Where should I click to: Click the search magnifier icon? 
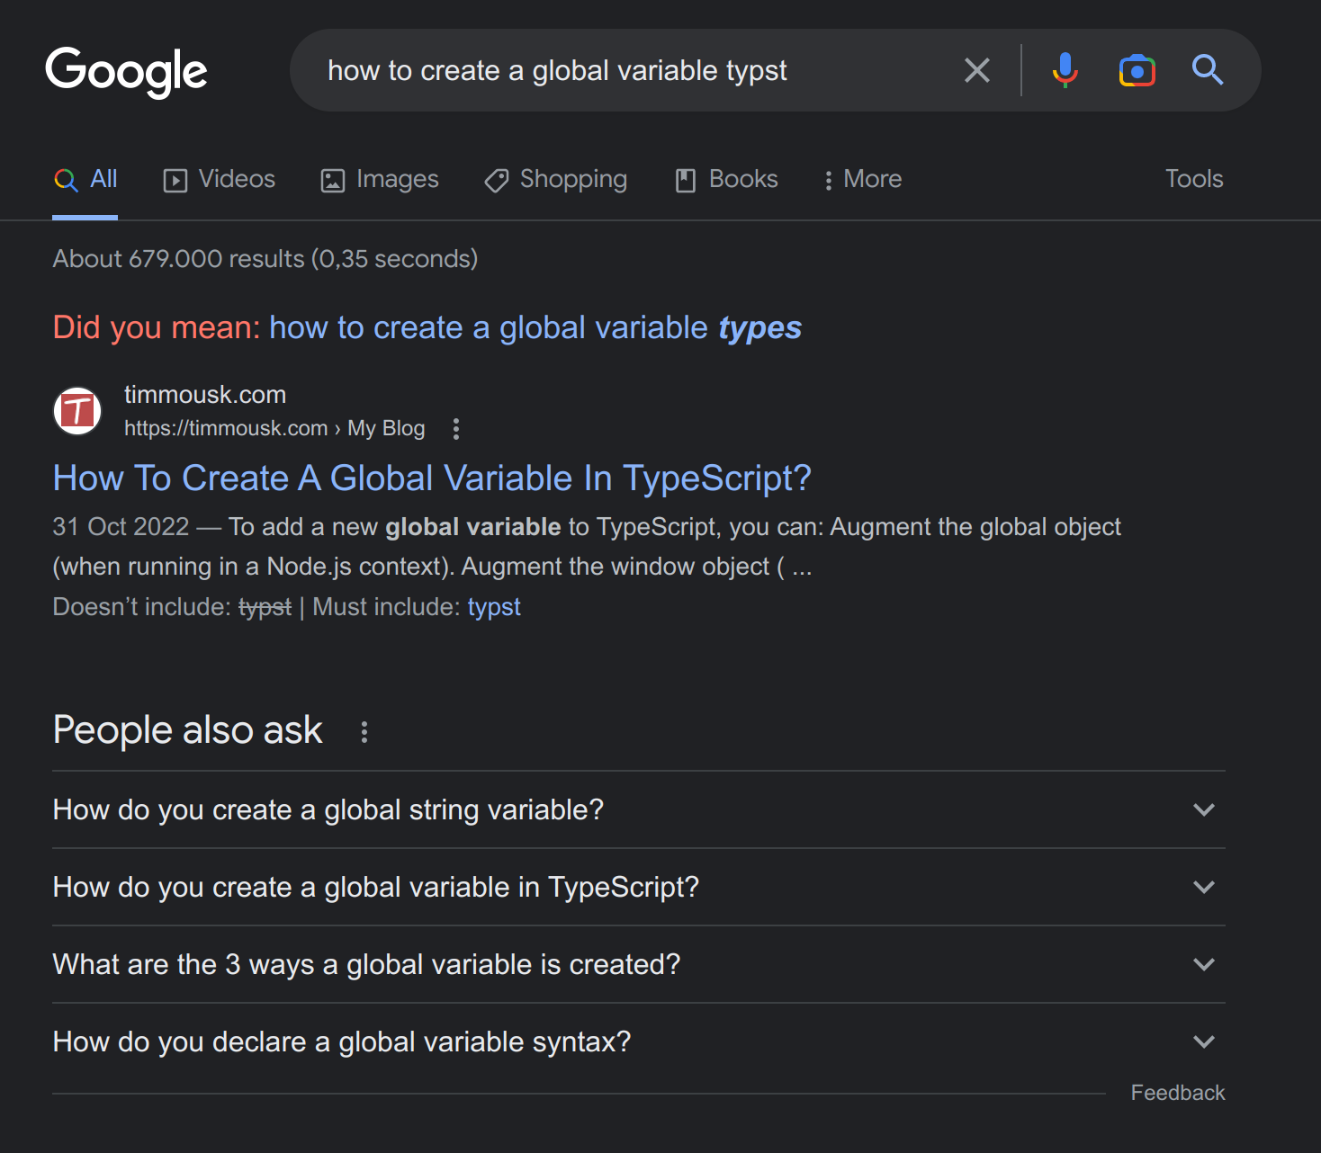tap(1207, 70)
